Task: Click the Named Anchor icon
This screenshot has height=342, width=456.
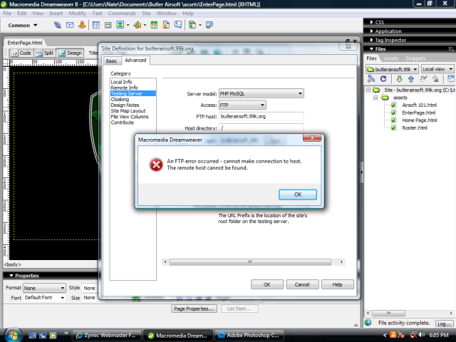Action: click(x=82, y=25)
